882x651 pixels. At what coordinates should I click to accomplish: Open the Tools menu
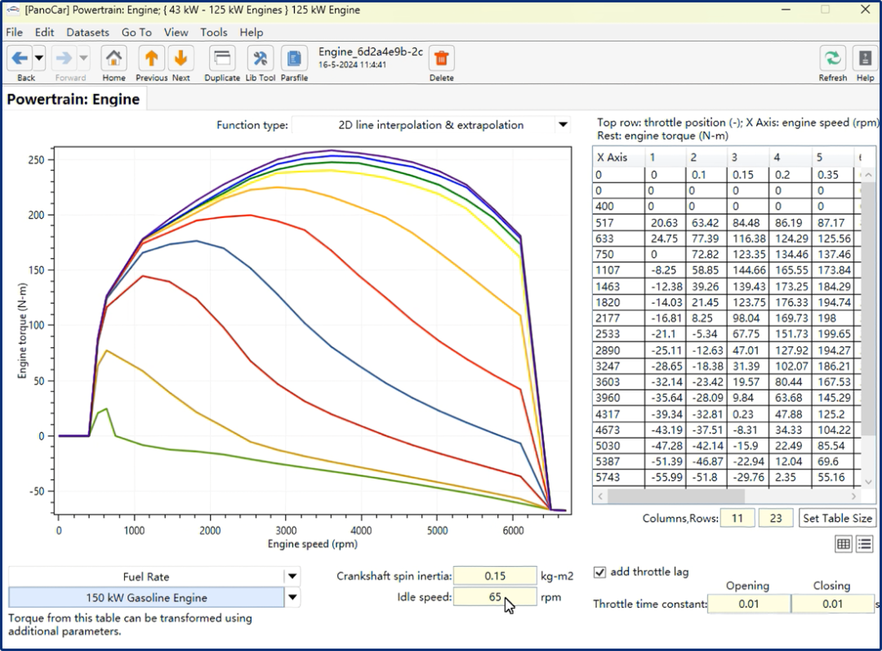point(214,32)
